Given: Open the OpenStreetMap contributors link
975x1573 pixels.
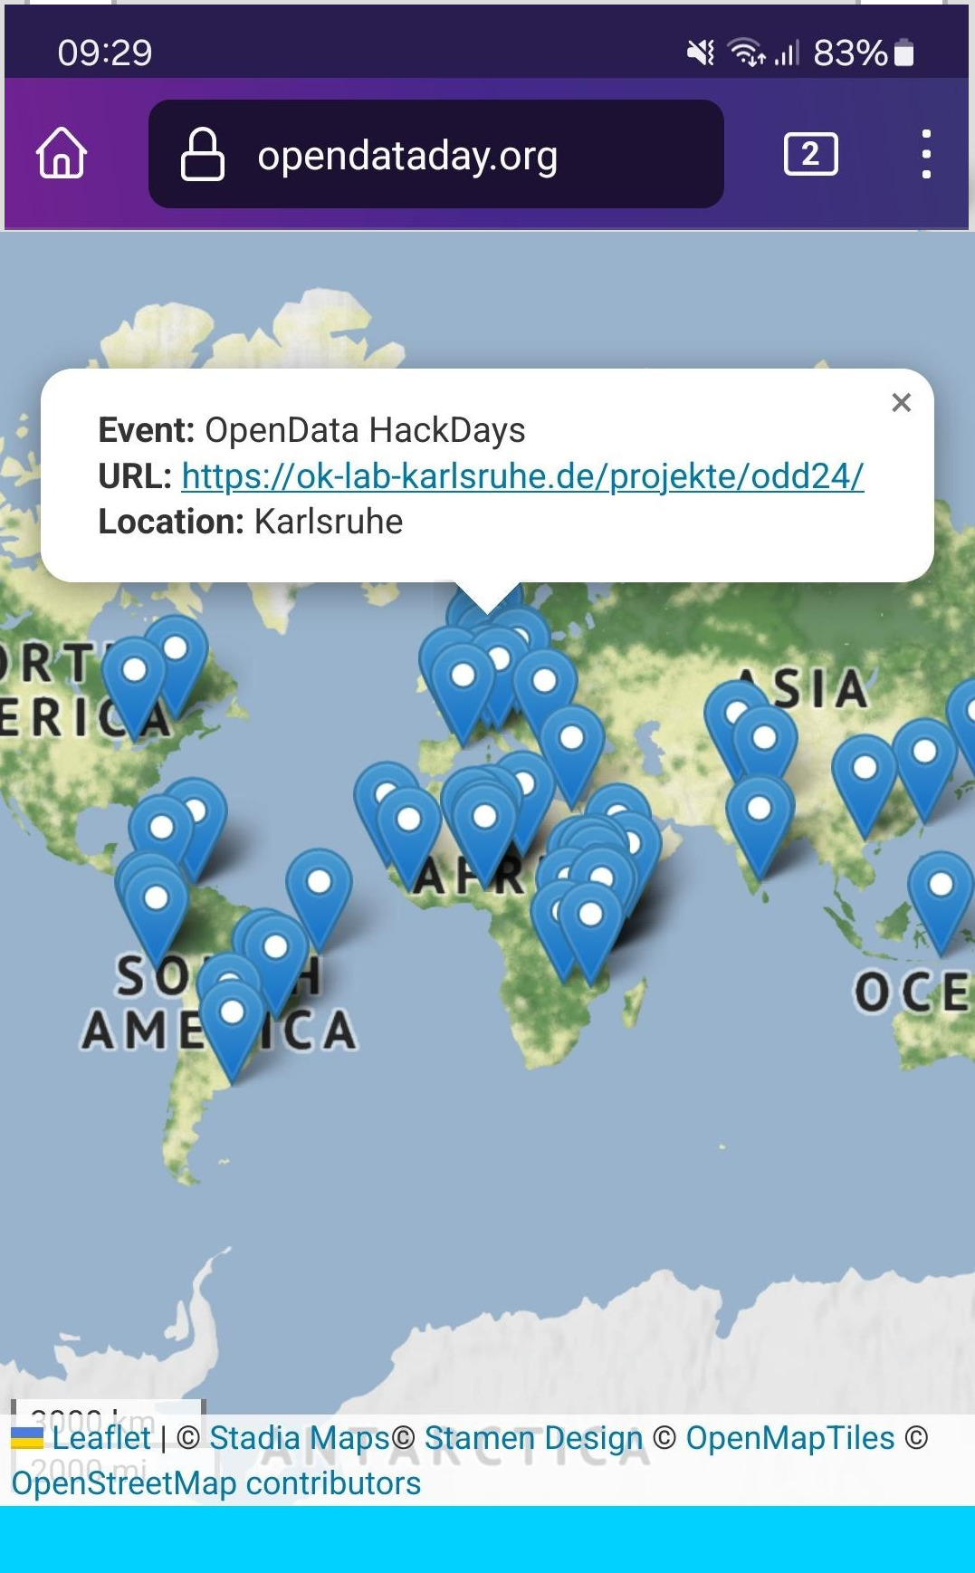Looking at the screenshot, I should 215,1483.
